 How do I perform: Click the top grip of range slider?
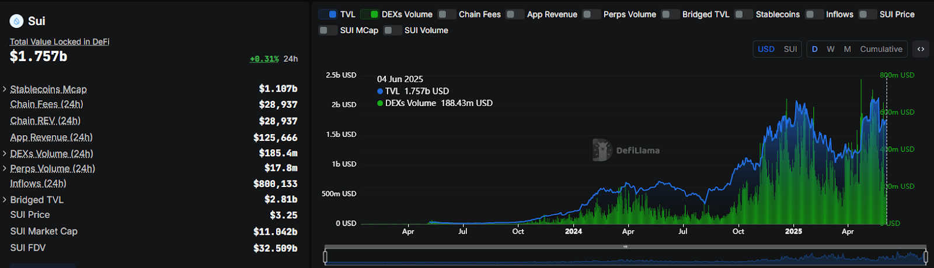(625, 246)
